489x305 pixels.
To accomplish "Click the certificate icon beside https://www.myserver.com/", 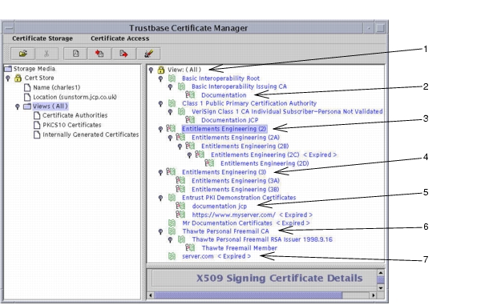I will (180, 215).
